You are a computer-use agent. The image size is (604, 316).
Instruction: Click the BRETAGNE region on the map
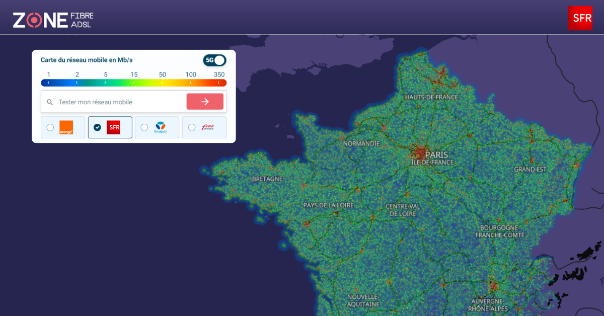click(x=267, y=178)
